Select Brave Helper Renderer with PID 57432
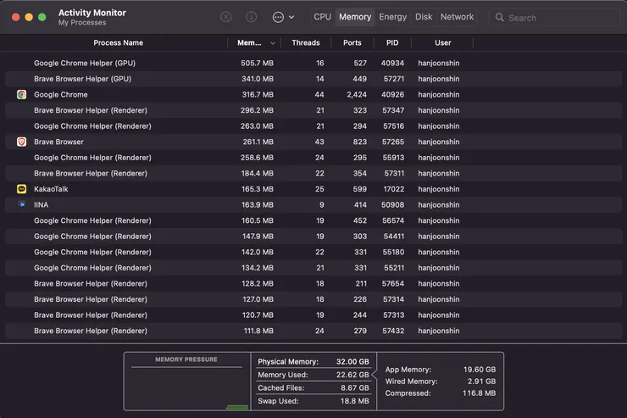 click(x=313, y=331)
